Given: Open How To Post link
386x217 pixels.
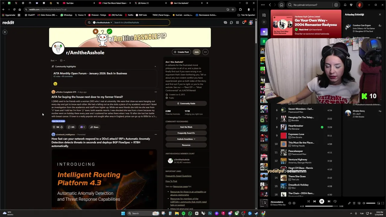Looking at the screenshot, I should (x=171, y=181).
